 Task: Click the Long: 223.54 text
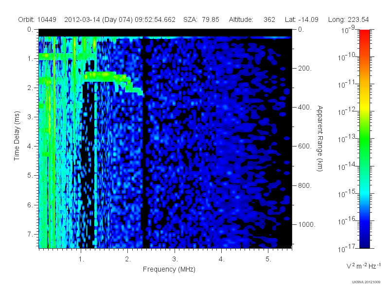[348, 19]
